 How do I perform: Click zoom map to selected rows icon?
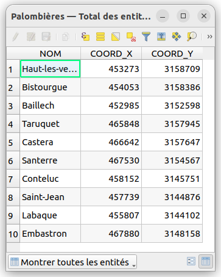point(192,37)
